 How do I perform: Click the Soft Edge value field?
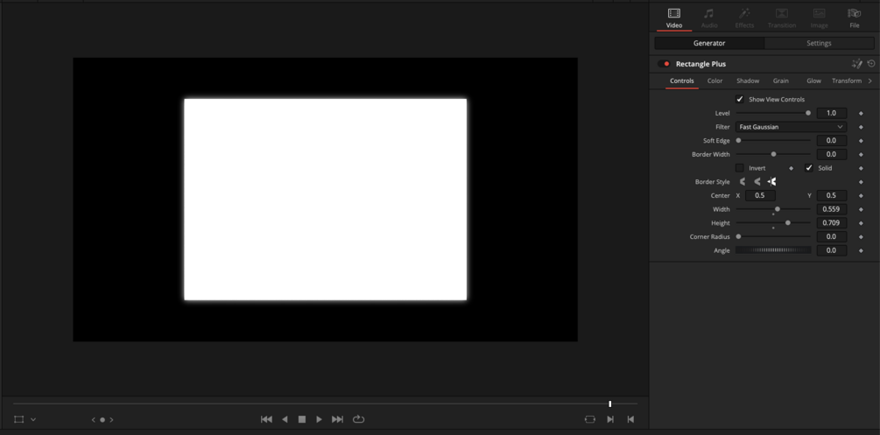click(831, 140)
